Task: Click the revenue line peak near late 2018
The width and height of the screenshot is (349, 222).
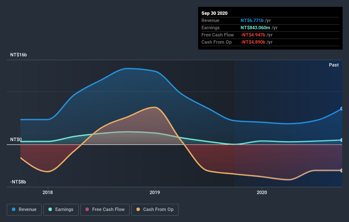Action: 127,69
